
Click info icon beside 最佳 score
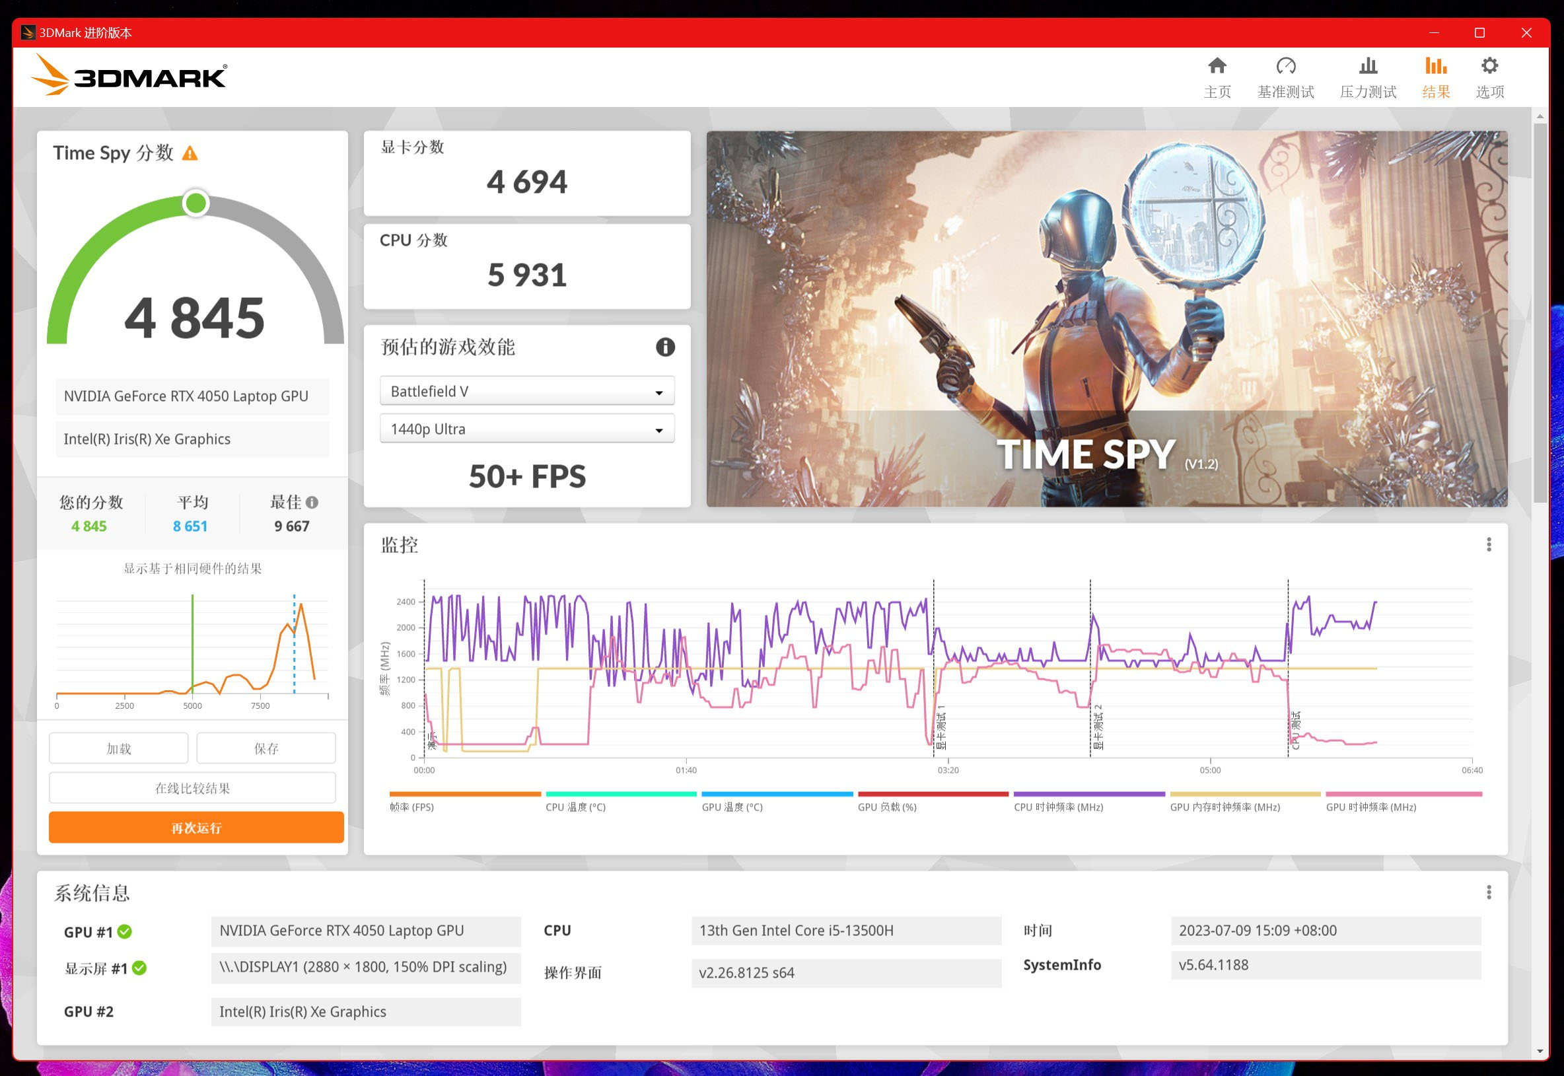tap(312, 502)
